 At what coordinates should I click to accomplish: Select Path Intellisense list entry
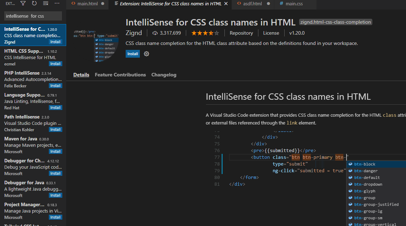[x=33, y=123]
